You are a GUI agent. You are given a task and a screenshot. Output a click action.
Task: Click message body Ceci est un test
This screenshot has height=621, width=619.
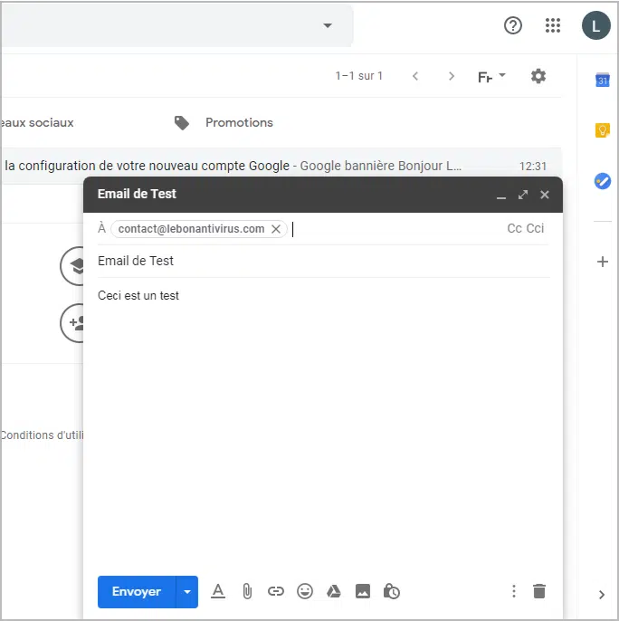coord(138,295)
